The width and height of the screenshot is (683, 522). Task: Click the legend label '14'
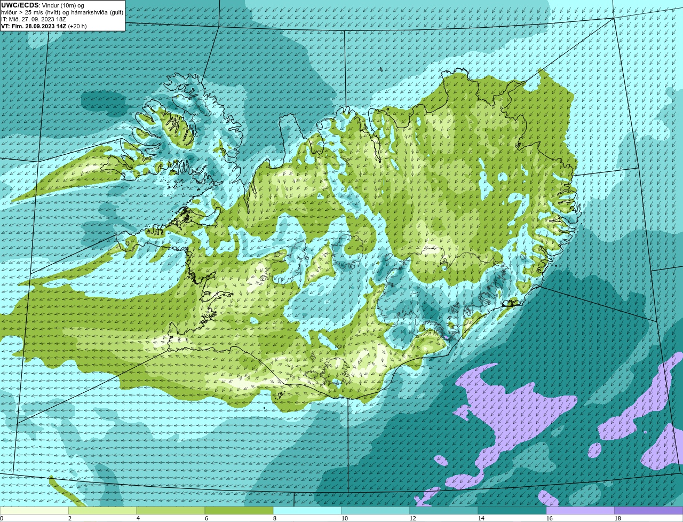(x=481, y=518)
